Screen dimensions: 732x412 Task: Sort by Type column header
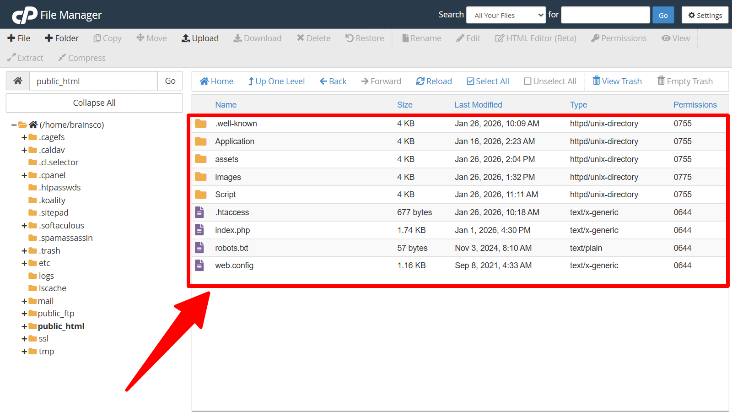tap(578, 105)
